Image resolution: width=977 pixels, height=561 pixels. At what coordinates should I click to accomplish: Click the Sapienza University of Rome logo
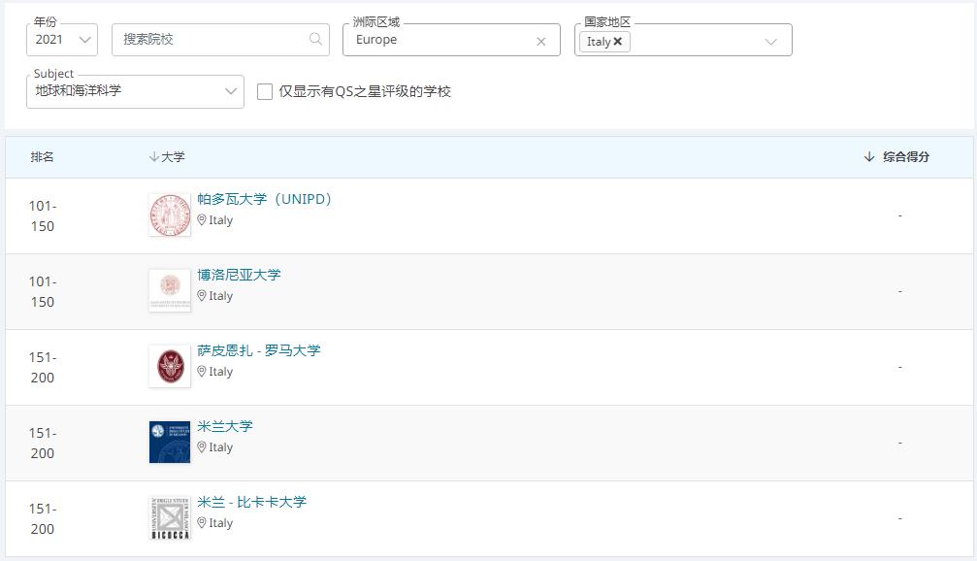pos(170,367)
